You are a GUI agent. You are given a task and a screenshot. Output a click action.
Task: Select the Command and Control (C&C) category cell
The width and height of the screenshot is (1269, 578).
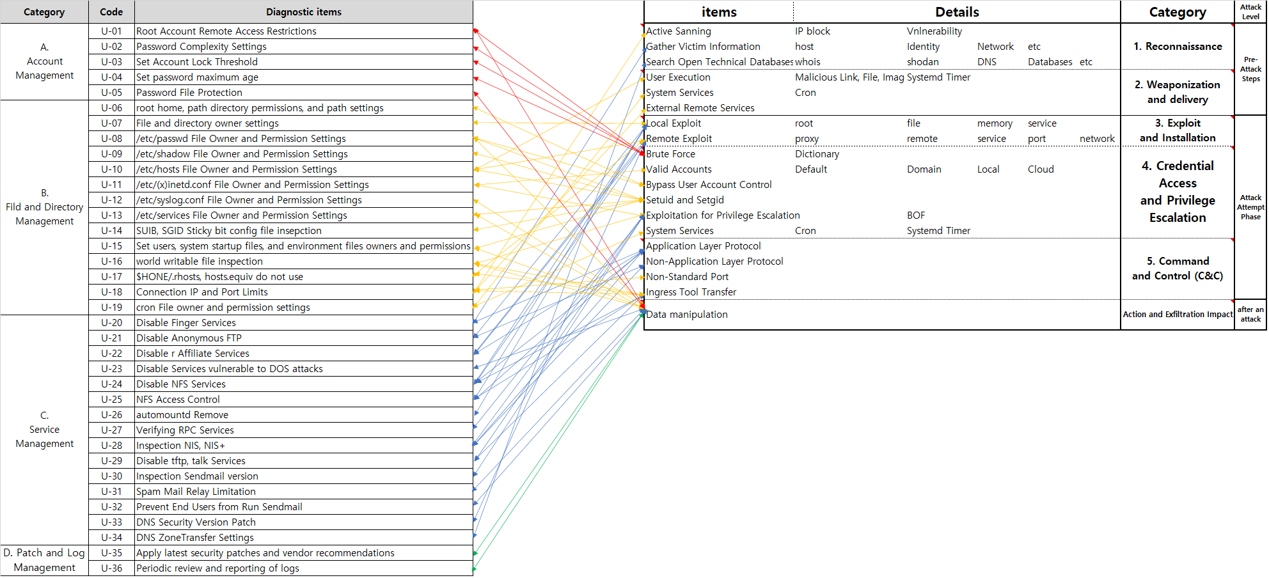click(1177, 269)
